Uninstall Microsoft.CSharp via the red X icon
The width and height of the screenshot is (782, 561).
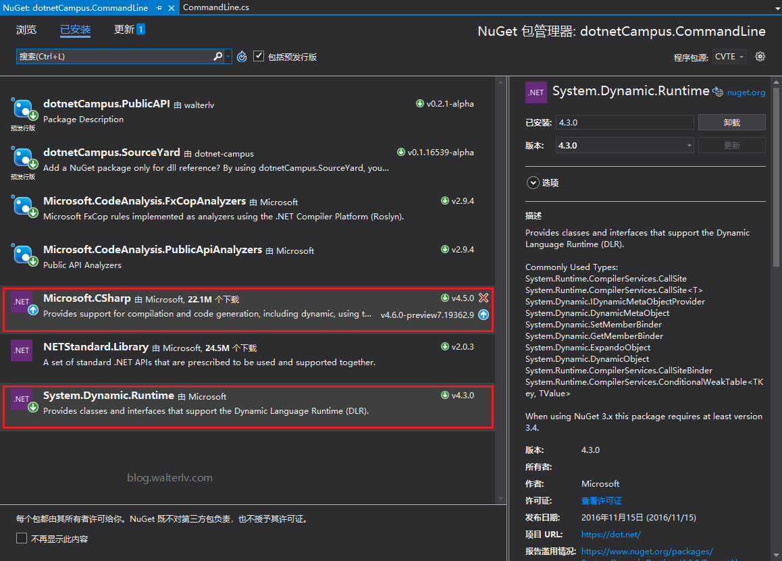pyautogui.click(x=485, y=298)
